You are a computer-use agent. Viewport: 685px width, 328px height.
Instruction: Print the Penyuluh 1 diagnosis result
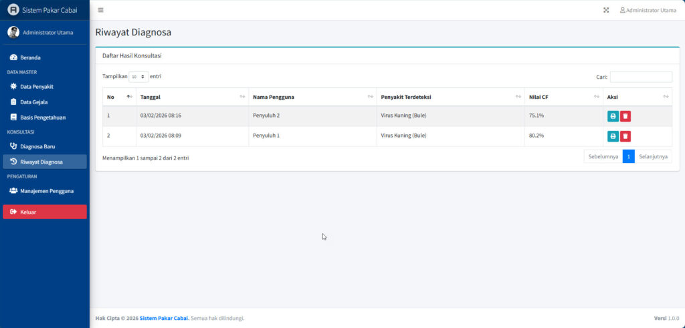[613, 136]
